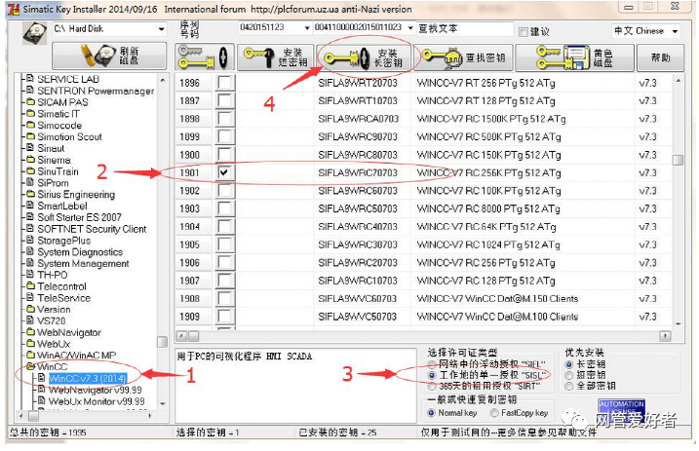The image size is (699, 451).
Task: Select the 长密钥 priority radio button
Action: (x=568, y=364)
